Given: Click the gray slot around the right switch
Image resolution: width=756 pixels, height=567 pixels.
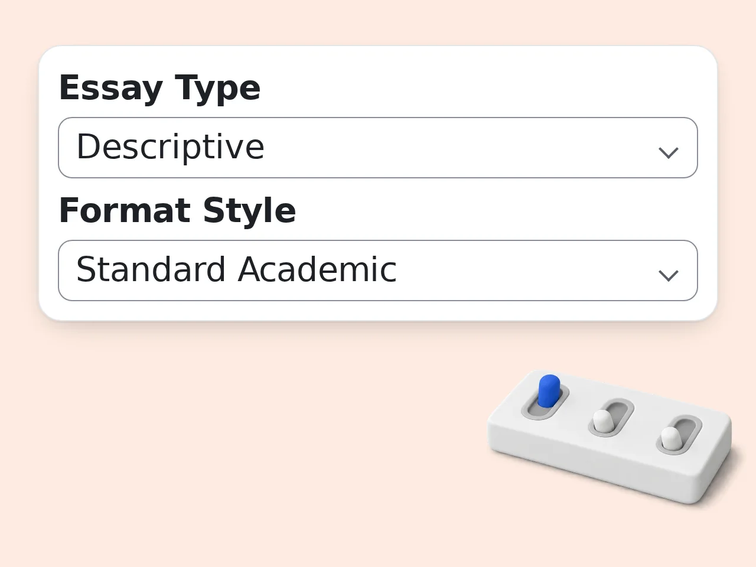Looking at the screenshot, I should click(679, 435).
